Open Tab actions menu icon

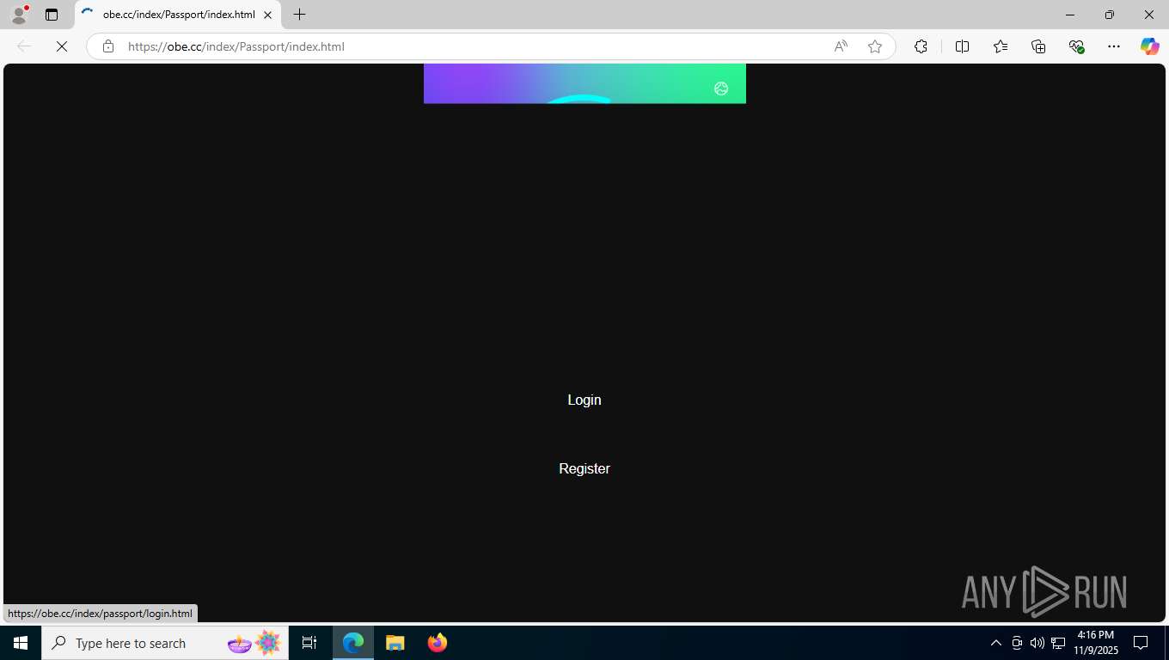coord(52,15)
